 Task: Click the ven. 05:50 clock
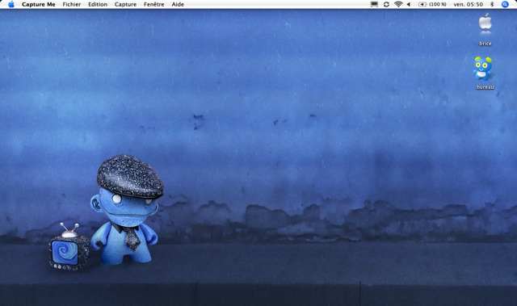[469, 4]
